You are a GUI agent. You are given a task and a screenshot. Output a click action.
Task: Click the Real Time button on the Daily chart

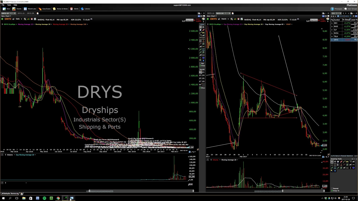tap(189, 20)
